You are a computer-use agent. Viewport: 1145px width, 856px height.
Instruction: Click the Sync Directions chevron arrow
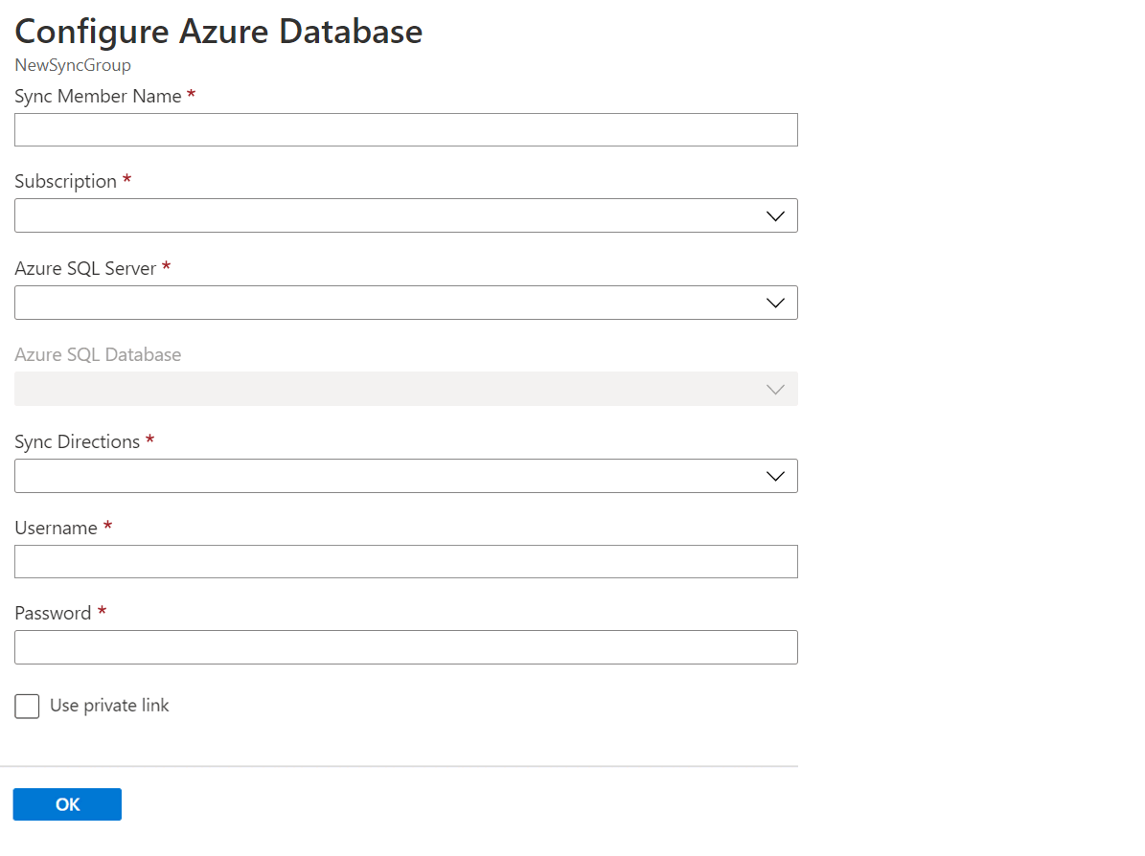click(x=775, y=476)
